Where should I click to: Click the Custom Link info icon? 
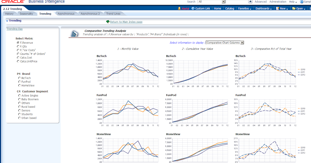pos(193,8)
